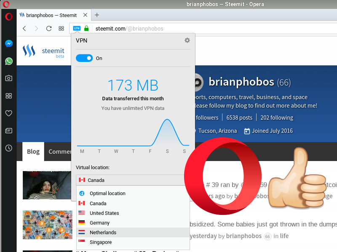Open history clock icon in sidebar
The width and height of the screenshot is (337, 252).
click(x=8, y=148)
